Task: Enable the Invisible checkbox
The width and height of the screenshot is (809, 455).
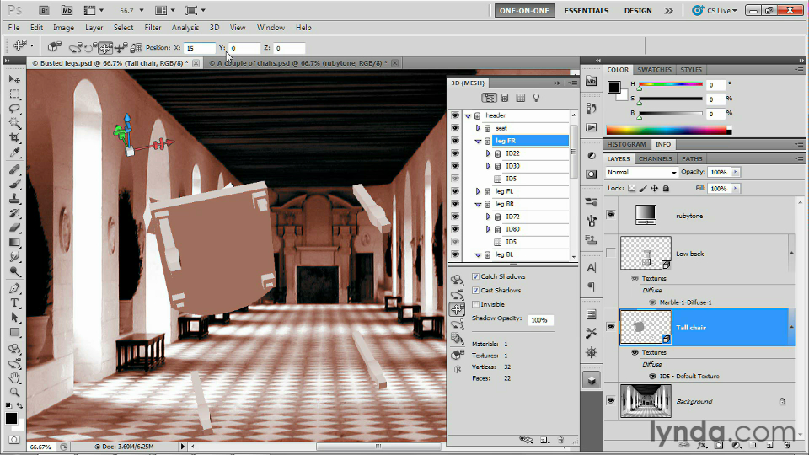Action: coord(475,304)
